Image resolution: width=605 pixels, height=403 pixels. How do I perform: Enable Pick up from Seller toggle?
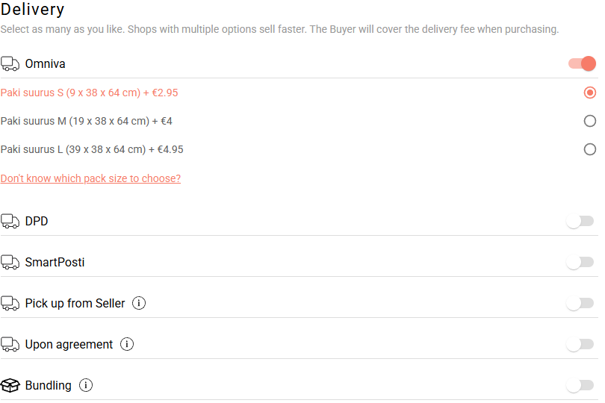pos(580,303)
